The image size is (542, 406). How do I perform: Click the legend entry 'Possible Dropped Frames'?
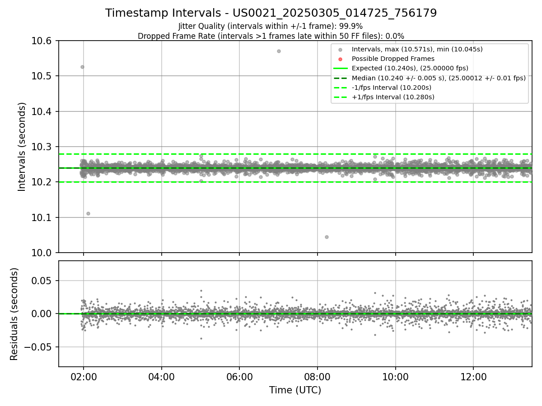pos(393,59)
